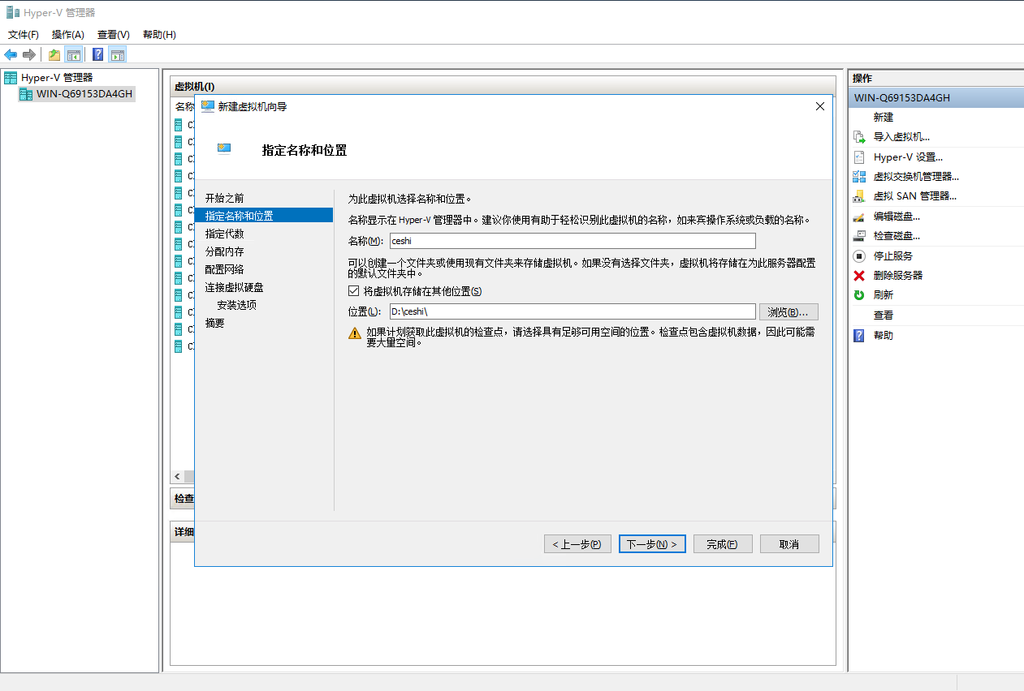Open the 查看(V) menu

(x=114, y=35)
